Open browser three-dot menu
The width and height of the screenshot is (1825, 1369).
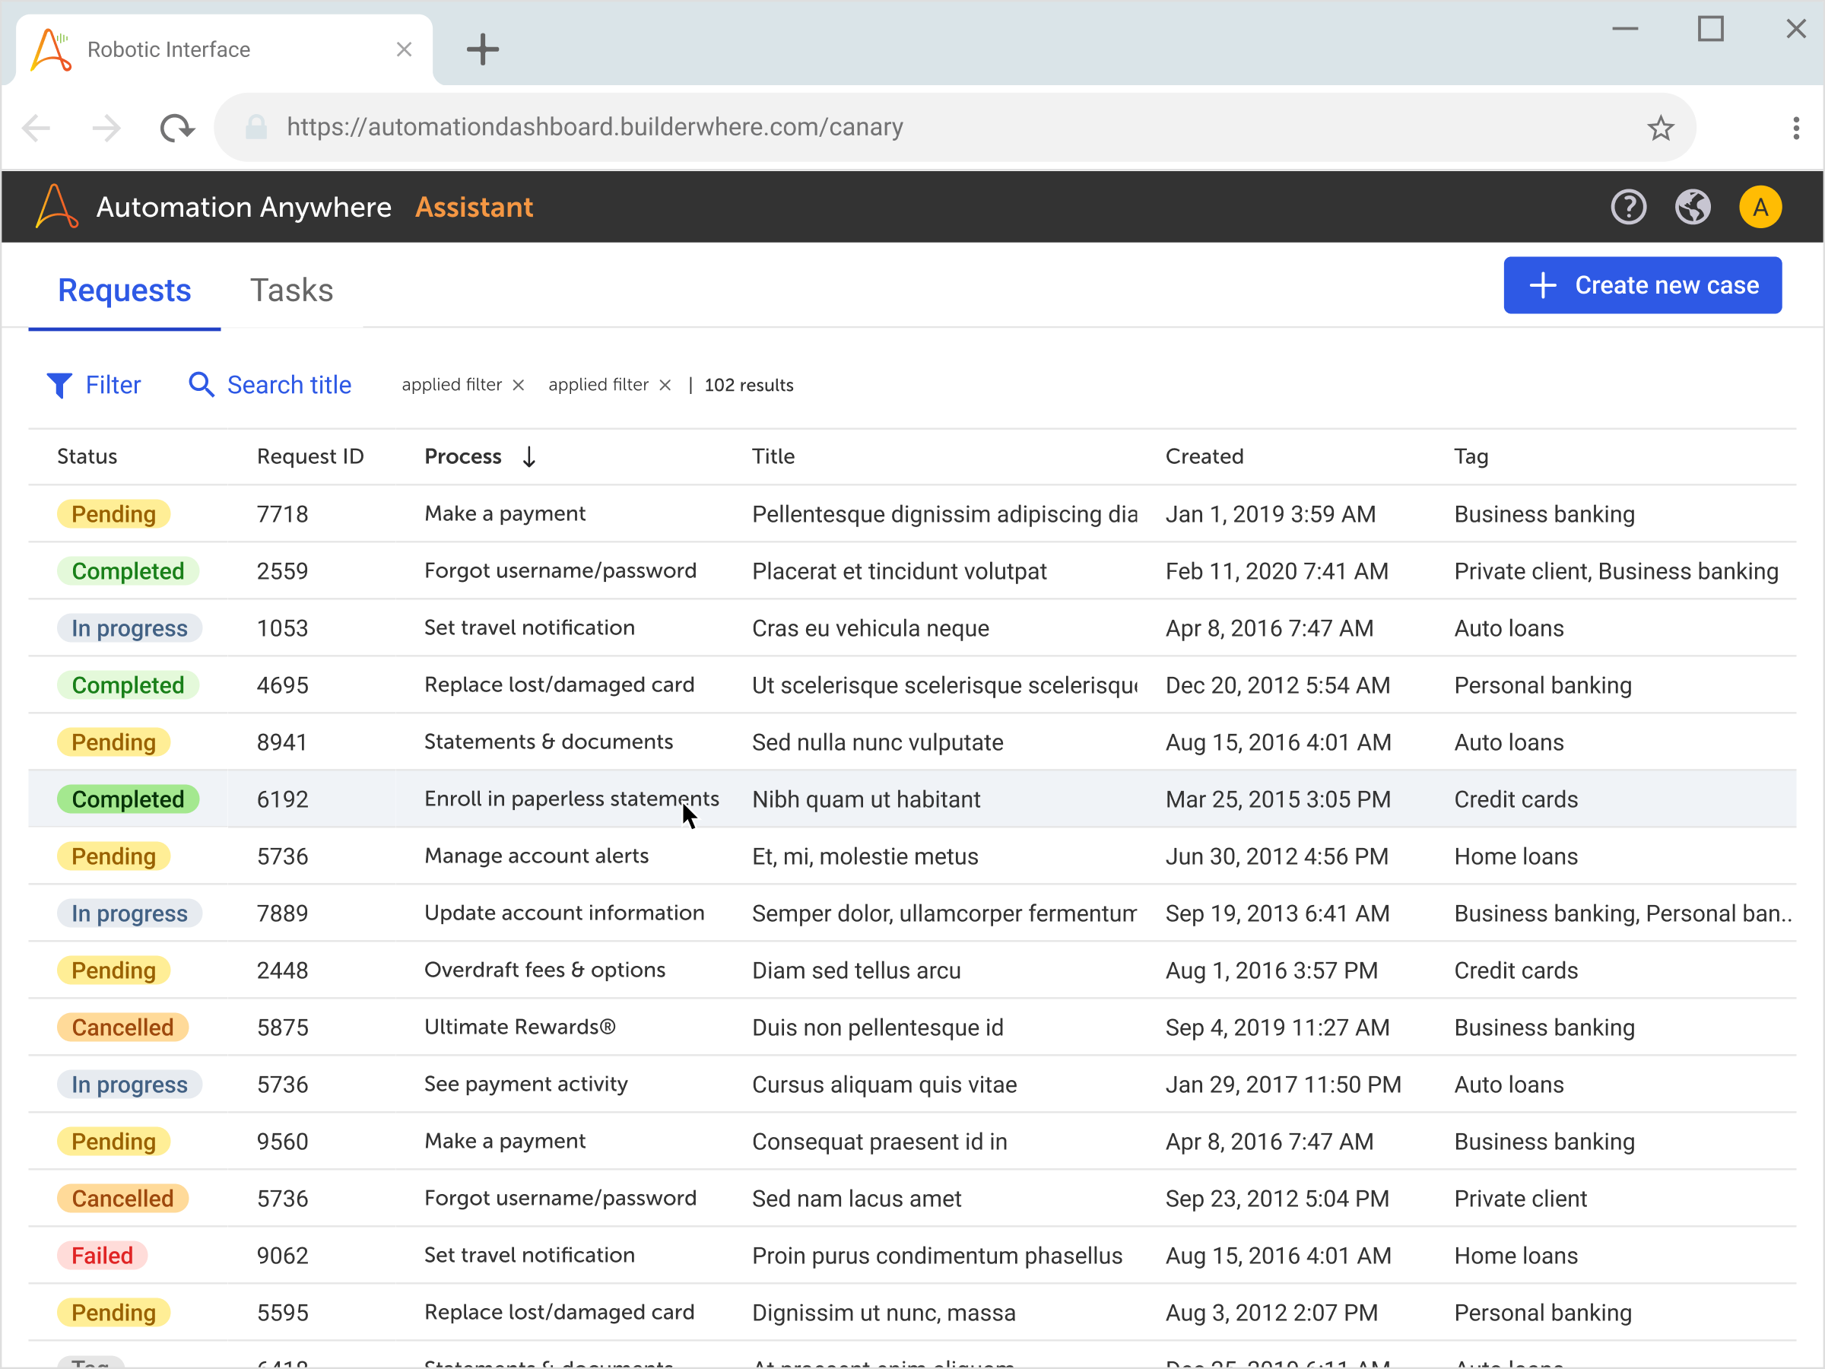(1795, 128)
